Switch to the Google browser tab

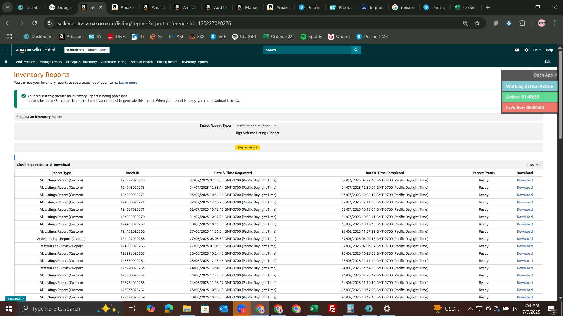61,7
